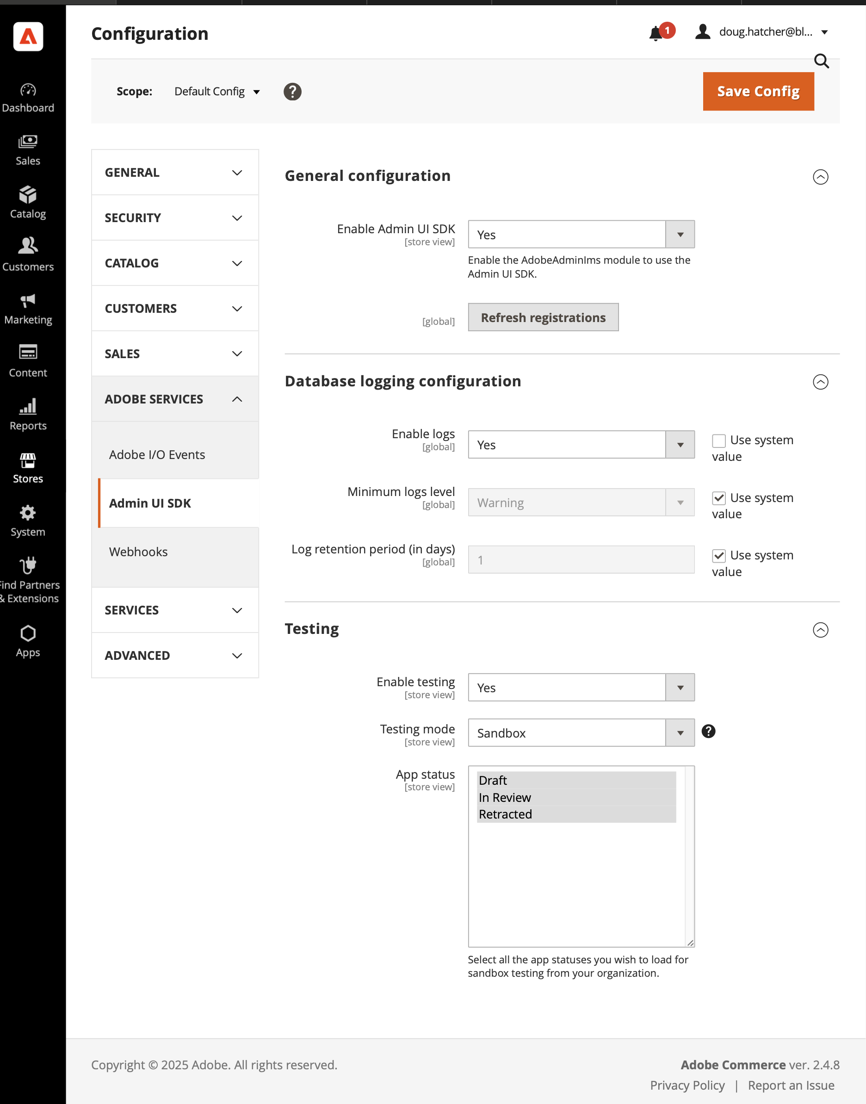This screenshot has width=866, height=1104.
Task: Select Retracted in App status list
Action: click(x=576, y=814)
